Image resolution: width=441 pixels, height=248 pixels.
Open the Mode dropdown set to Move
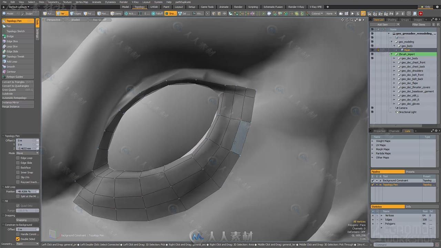click(28, 153)
